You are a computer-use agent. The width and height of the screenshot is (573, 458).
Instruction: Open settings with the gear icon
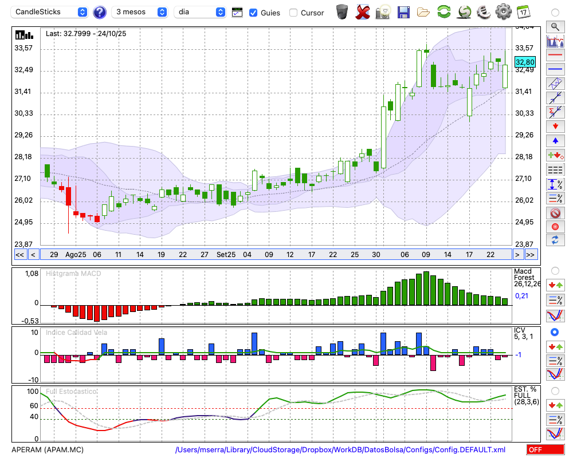click(x=503, y=11)
